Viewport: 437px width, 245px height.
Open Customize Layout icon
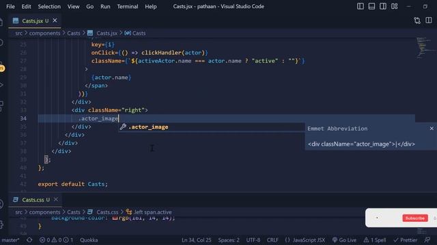point(395,6)
